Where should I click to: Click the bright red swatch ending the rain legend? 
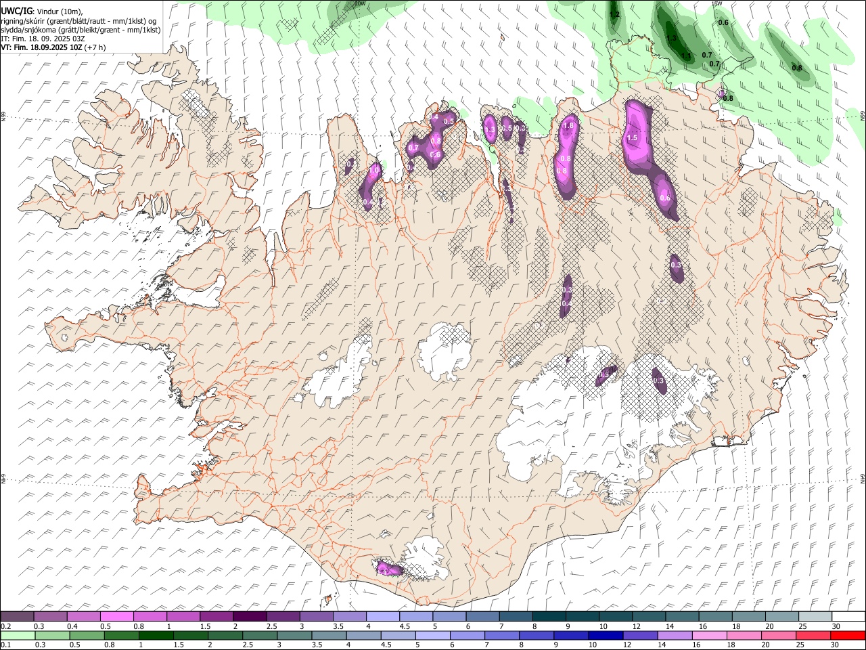tap(847, 635)
